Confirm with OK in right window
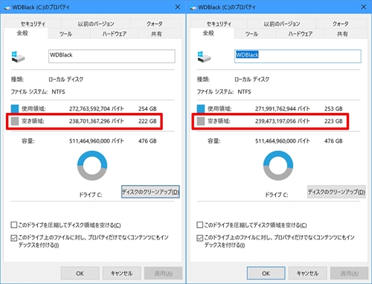 point(266,274)
